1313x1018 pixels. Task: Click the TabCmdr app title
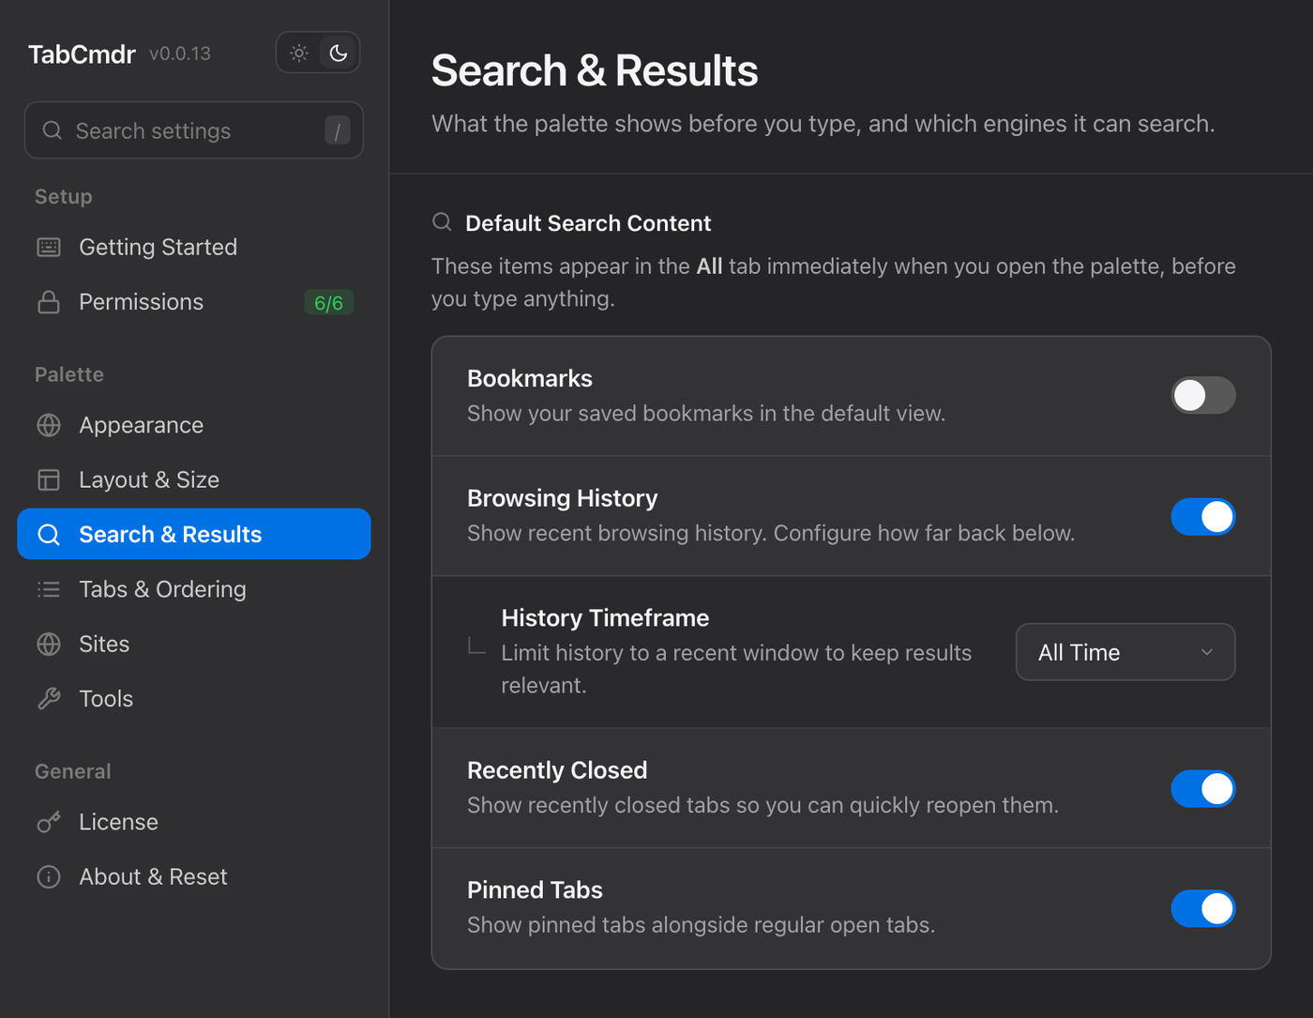click(82, 54)
